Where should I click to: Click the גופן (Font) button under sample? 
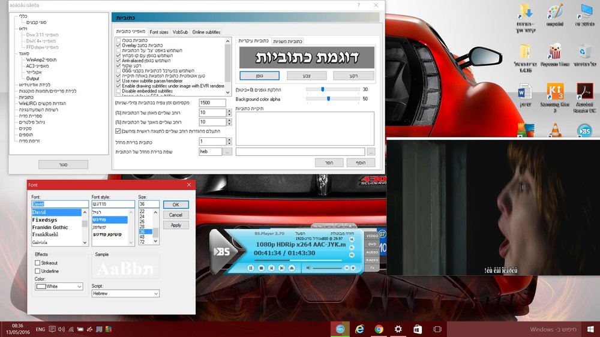(x=259, y=76)
